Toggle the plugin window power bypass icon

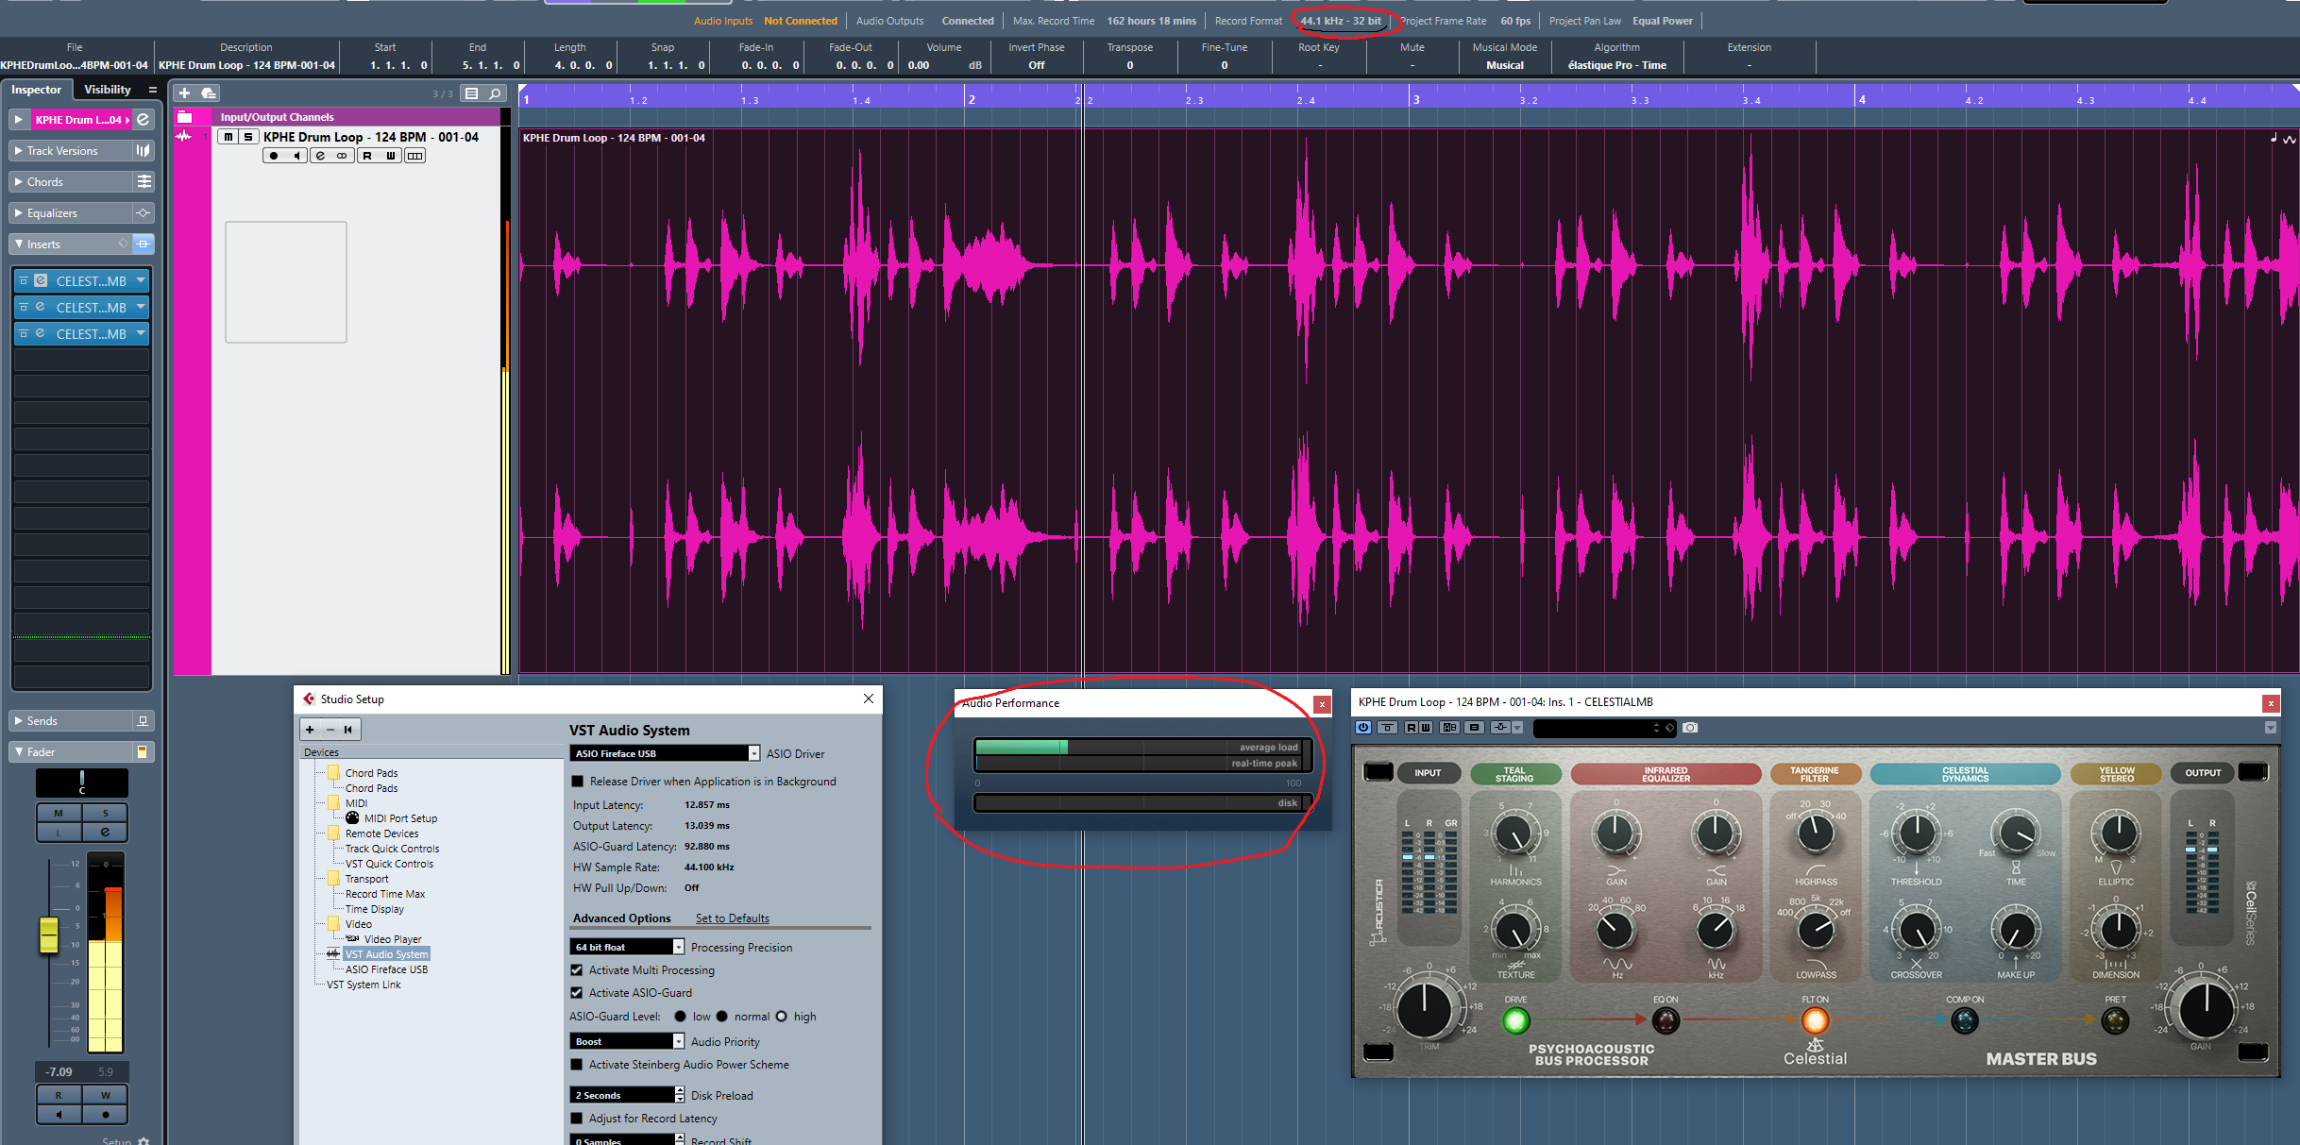(x=1363, y=728)
